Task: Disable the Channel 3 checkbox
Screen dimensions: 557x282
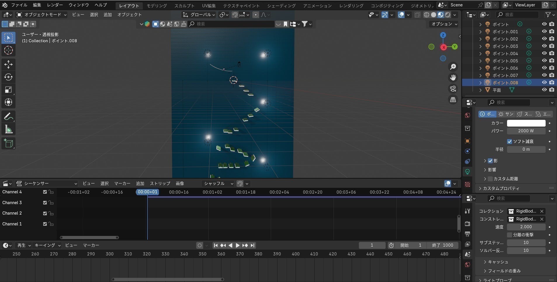Action: click(45, 203)
